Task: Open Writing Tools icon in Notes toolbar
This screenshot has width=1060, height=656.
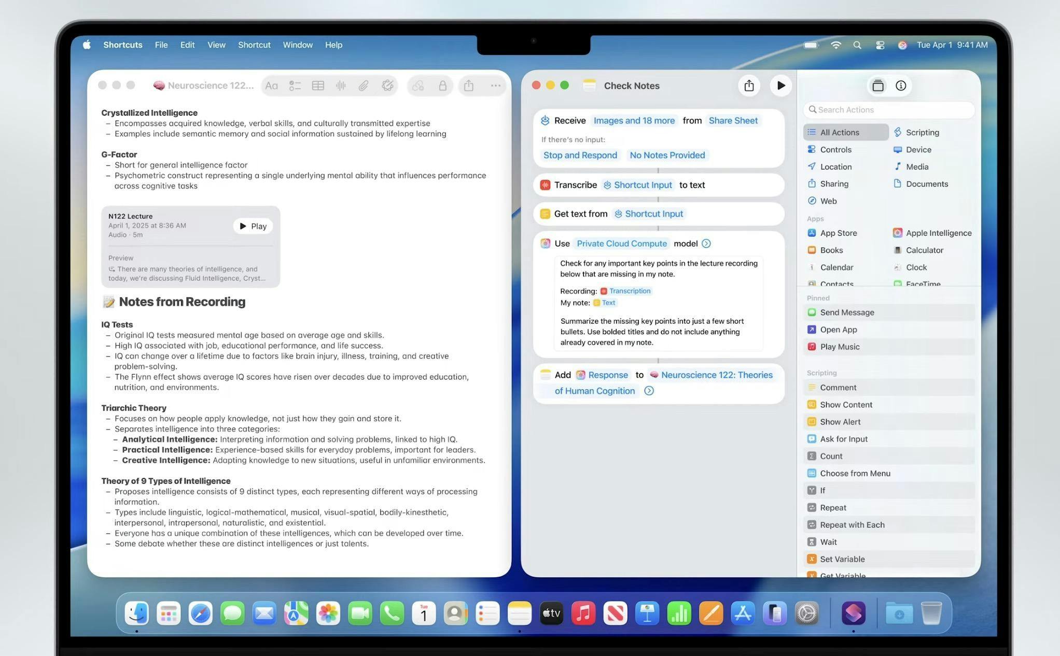Action: [387, 86]
